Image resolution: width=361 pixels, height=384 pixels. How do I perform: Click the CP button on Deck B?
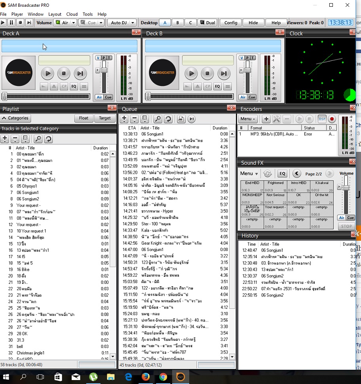(207, 86)
